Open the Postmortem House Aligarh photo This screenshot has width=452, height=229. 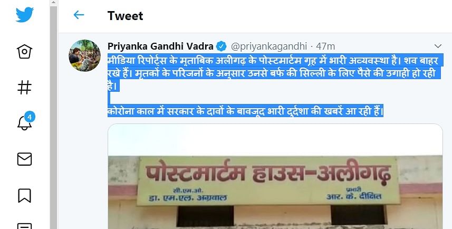coord(275,176)
